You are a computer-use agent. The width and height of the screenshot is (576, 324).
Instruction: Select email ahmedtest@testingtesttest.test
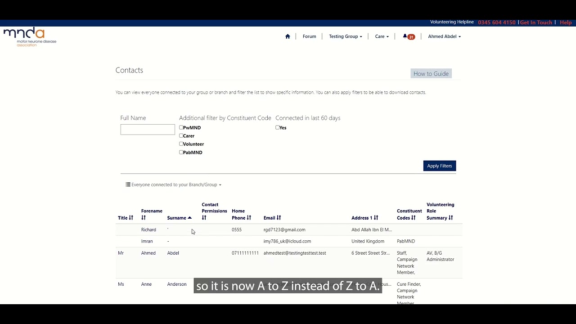[x=295, y=253]
